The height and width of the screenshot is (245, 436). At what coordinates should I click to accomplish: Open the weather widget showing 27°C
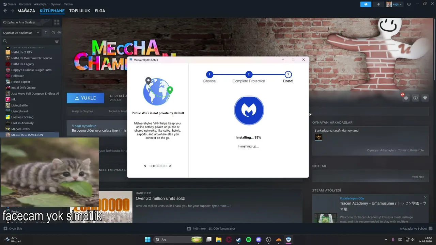(x=13, y=240)
